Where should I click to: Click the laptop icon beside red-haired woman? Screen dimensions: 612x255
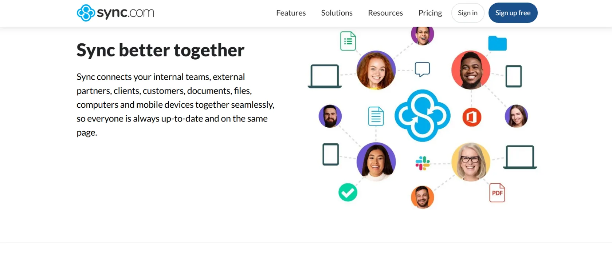pyautogui.click(x=325, y=76)
